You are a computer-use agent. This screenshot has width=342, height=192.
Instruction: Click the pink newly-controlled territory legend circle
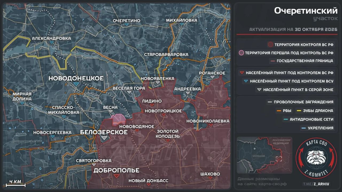click(241, 53)
